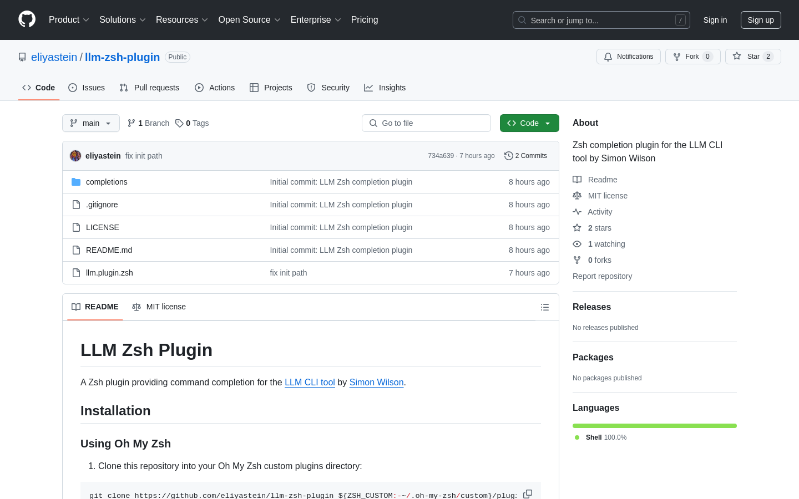
Task: Expand the Product menu
Action: click(x=69, y=20)
